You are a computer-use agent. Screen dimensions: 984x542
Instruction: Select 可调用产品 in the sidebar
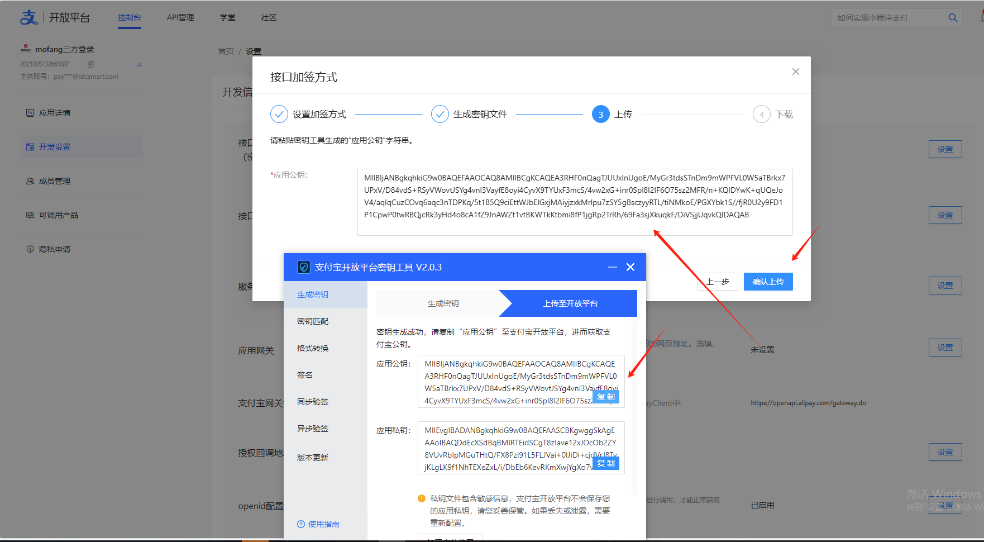(82, 215)
